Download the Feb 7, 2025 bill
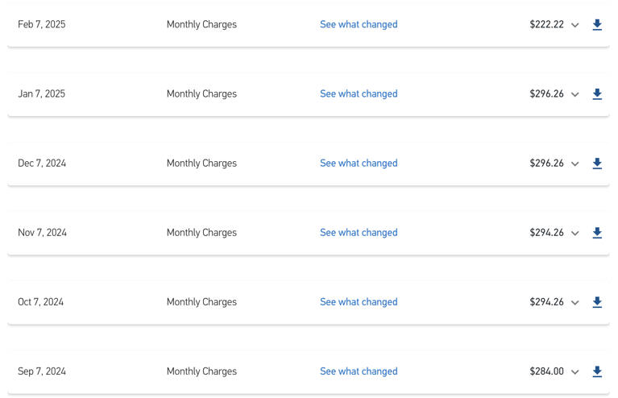618x398 pixels. pos(597,24)
